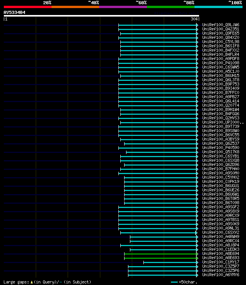Screen dimensions: 246x285
Task: Click the green alignment bar for UniRef100_A8E694
Action: [x=160, y=254]
